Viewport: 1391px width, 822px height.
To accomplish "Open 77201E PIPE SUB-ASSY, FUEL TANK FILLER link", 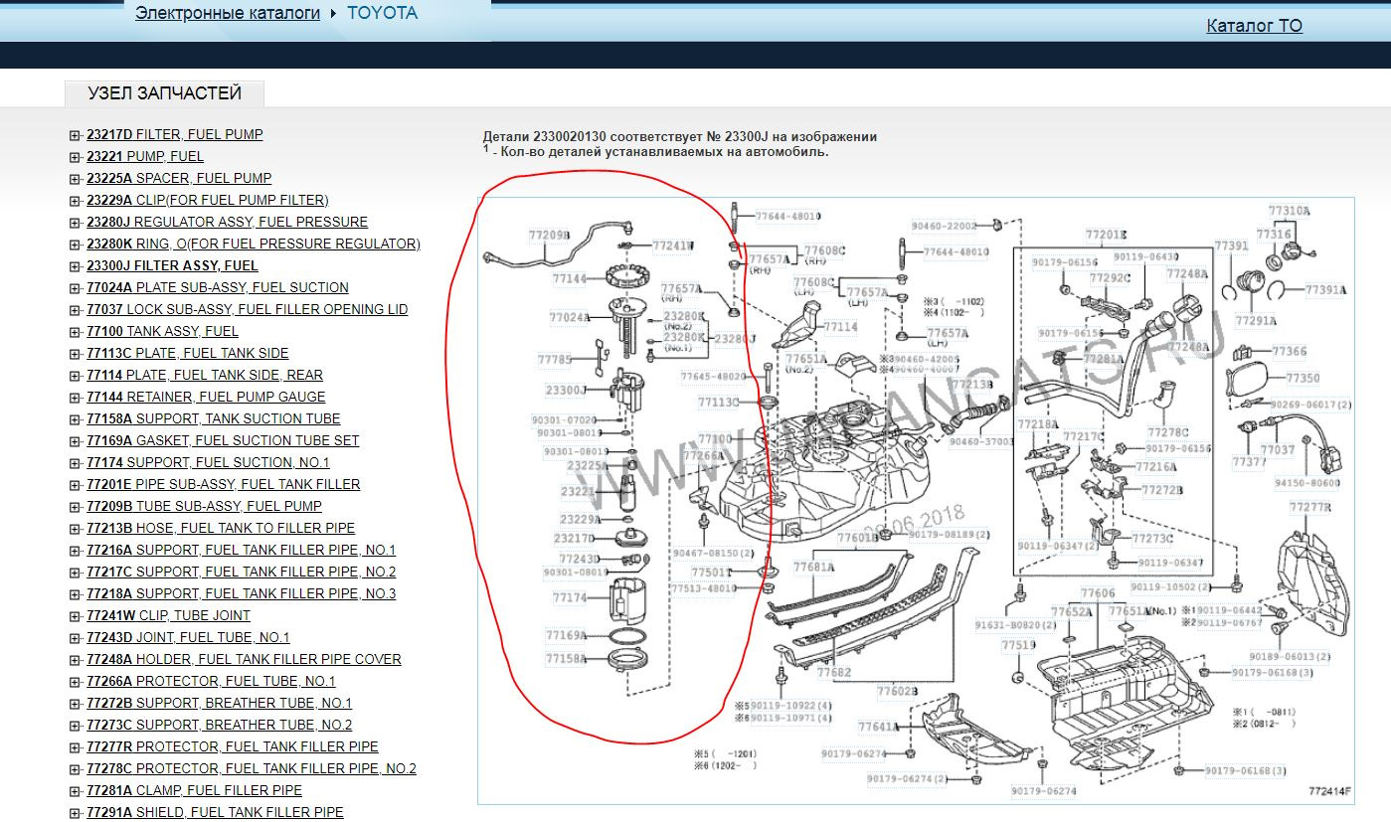I will pos(224,484).
